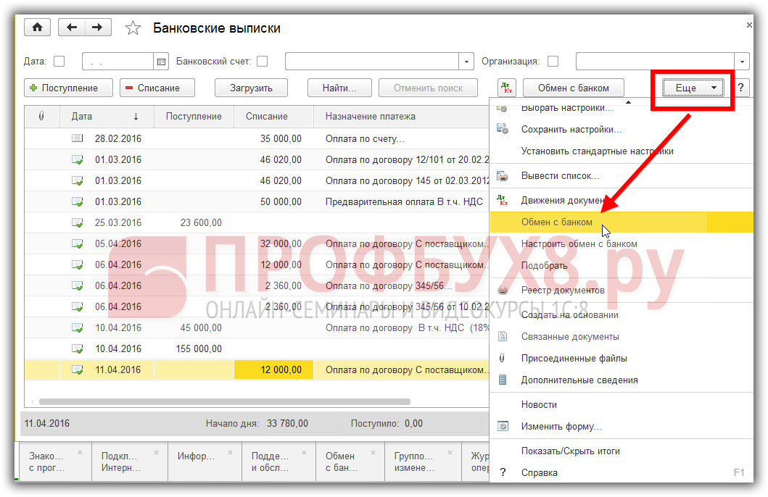Open Новости menu item
This screenshot has height=497, width=768.
click(621, 404)
